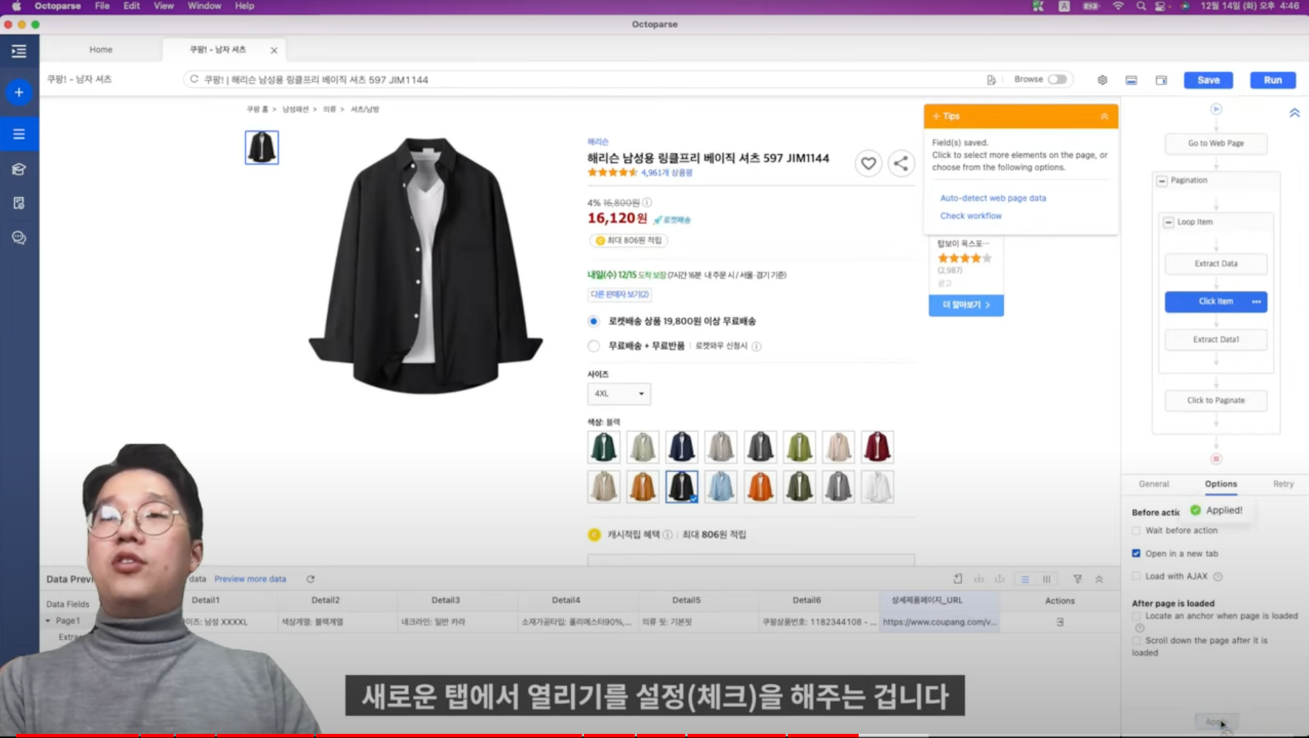Open macOS Spotlight search icon
Viewport: 1309px width, 738px height.
[1141, 6]
